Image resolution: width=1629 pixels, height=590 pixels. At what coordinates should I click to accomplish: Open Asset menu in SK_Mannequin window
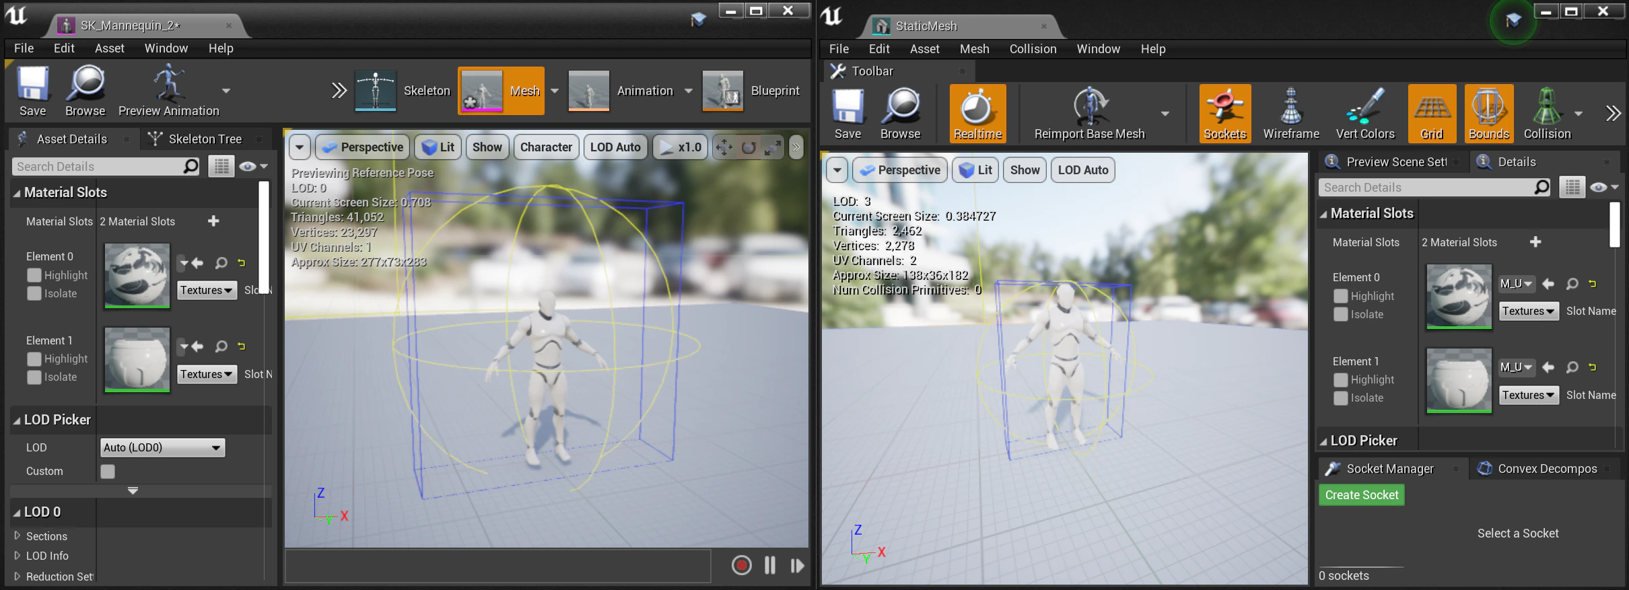pyautogui.click(x=109, y=48)
